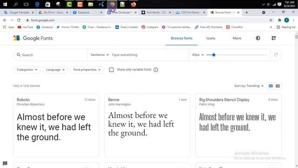The image size is (298, 168).
Task: Open selected families grid icon
Action: click(274, 38)
